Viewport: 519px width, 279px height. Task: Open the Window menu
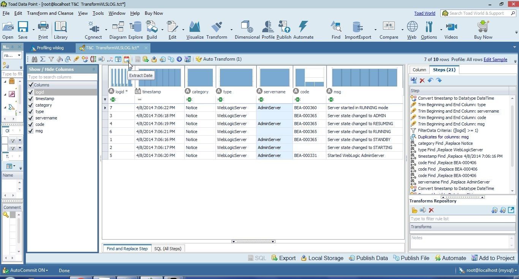pyautogui.click(x=117, y=13)
